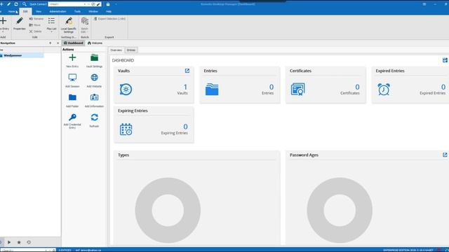Image resolution: width=449 pixels, height=252 pixels.
Task: Click the Vaults safe icon on the dashboard
Action: point(126,90)
